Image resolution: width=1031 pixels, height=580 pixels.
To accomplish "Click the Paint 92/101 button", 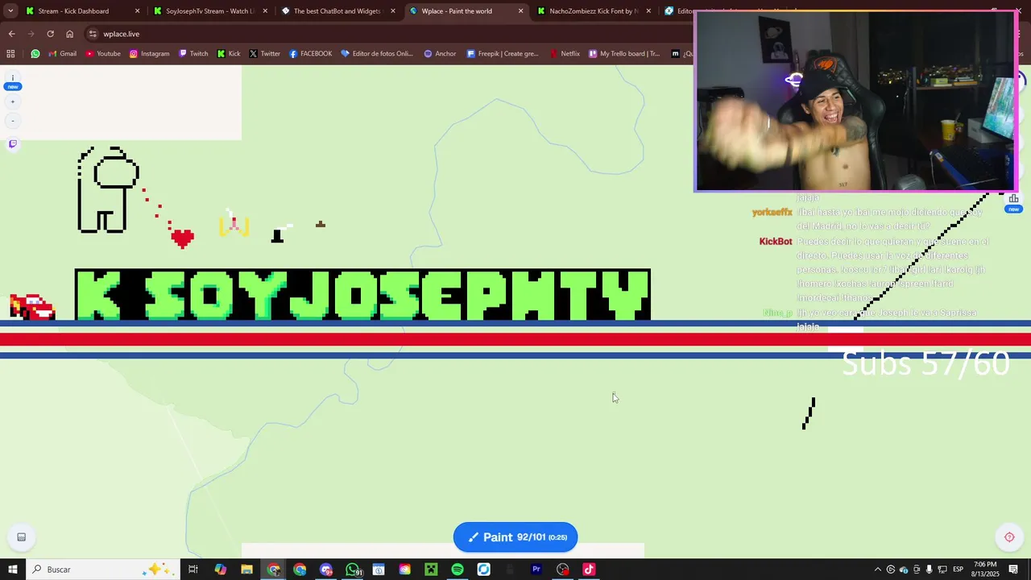I will tap(515, 537).
